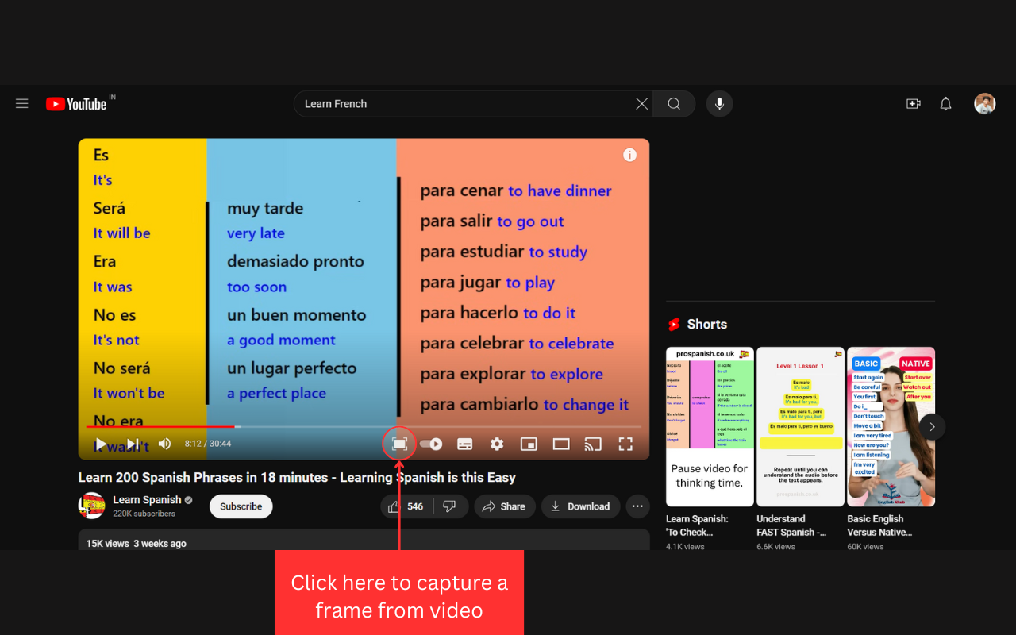
Task: Play the video
Action: pos(99,443)
